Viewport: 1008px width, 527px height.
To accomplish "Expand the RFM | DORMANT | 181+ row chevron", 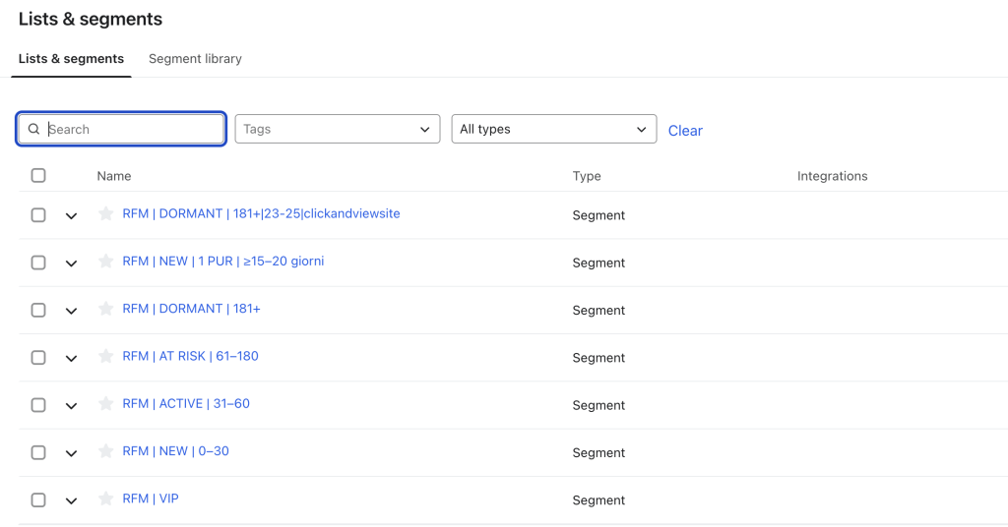I will click(x=71, y=311).
